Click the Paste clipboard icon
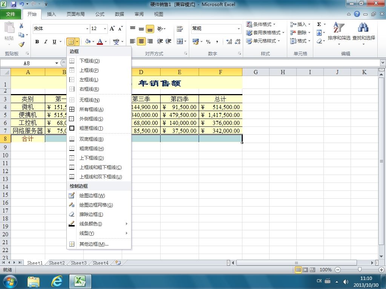Viewport: 386px width, 289px height. [9, 27]
